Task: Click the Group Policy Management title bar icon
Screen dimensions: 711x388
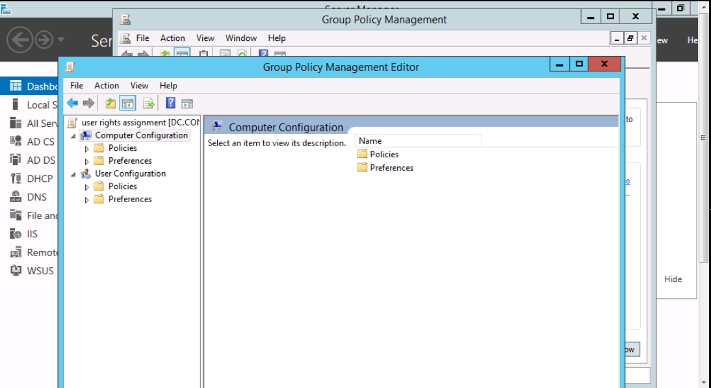Action: [x=125, y=19]
